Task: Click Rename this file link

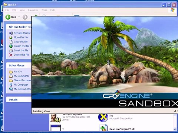Action: pyautogui.click(x=22, y=33)
